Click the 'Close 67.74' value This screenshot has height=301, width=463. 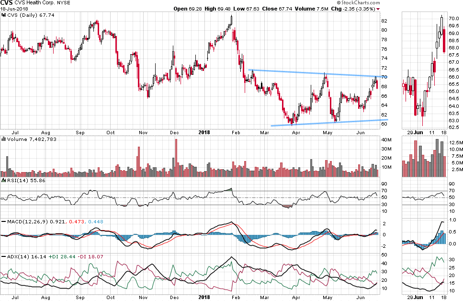(x=277, y=9)
